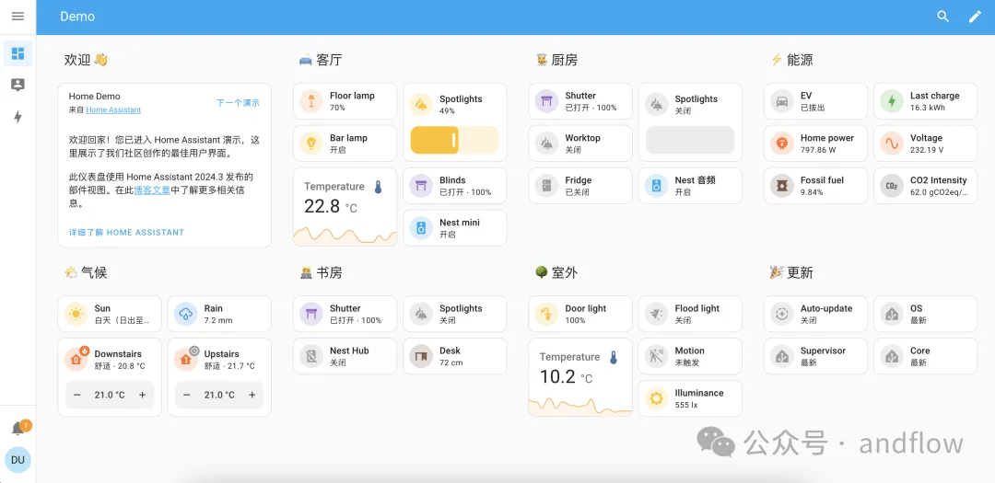Decrease Downstairs target temperature with minus

coord(77,395)
